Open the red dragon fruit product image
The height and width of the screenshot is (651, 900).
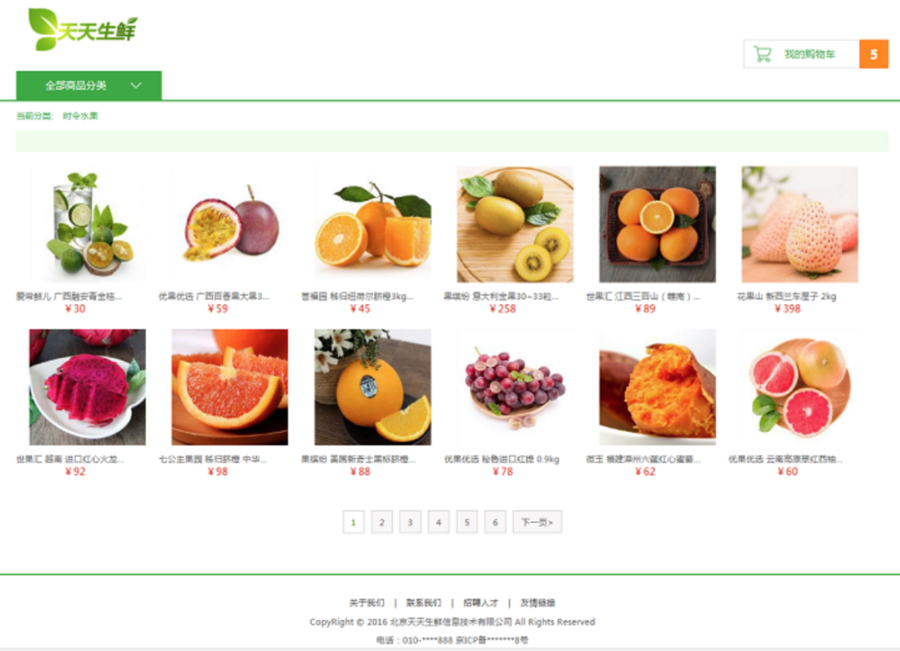[x=87, y=387]
